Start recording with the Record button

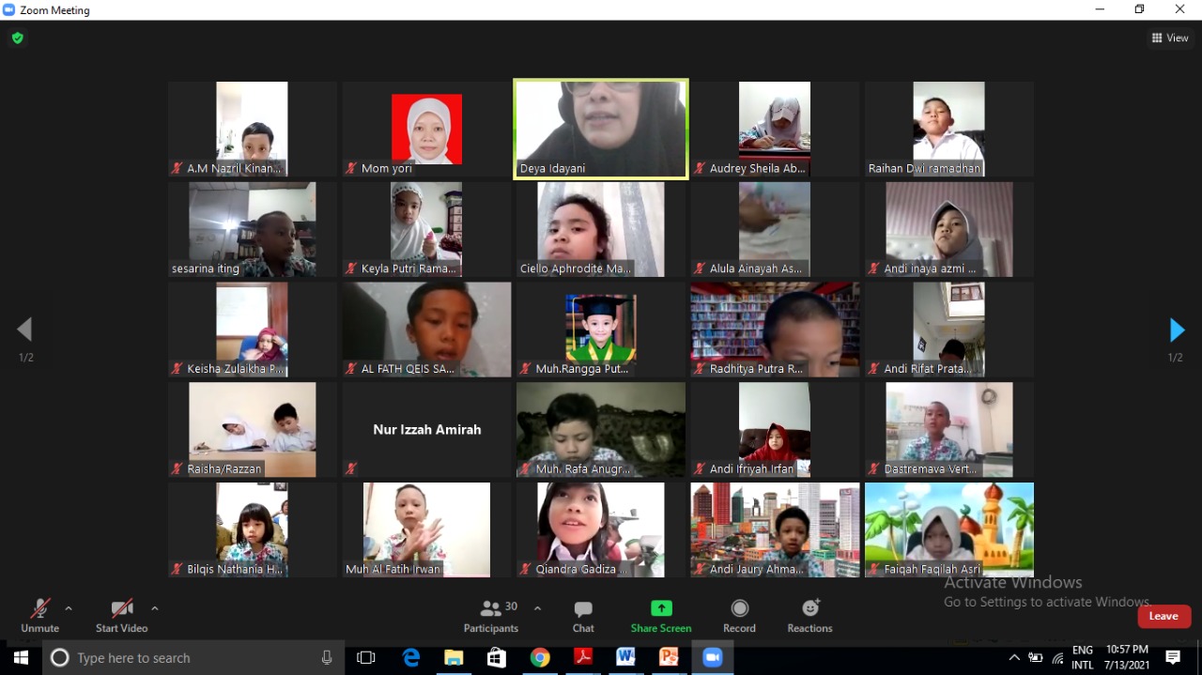(739, 615)
